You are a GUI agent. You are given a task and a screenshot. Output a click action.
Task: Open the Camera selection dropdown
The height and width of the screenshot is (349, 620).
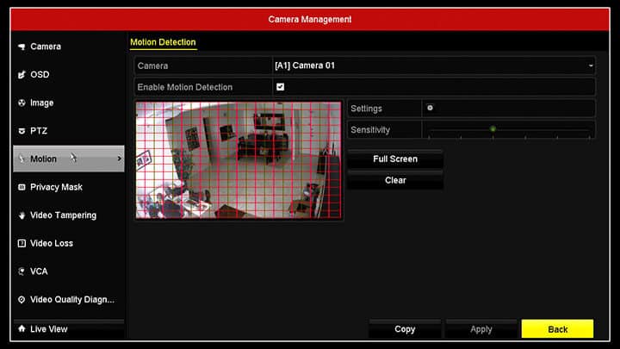click(x=433, y=65)
